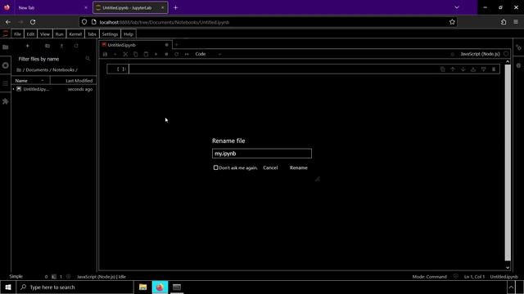
Task: Enable debugger bug icon in notebook toolbar
Action: [453, 54]
